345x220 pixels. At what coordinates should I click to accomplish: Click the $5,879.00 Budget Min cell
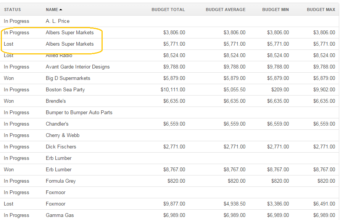(x=278, y=78)
